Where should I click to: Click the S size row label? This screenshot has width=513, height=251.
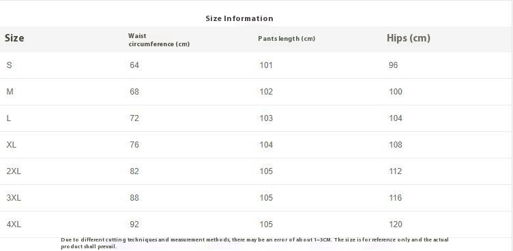tap(9, 65)
